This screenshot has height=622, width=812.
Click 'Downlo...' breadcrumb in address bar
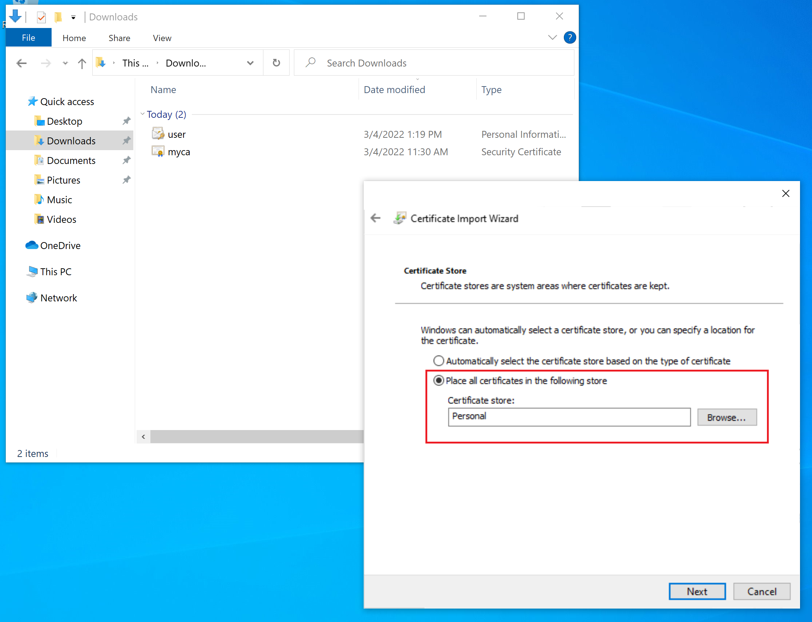tap(186, 63)
